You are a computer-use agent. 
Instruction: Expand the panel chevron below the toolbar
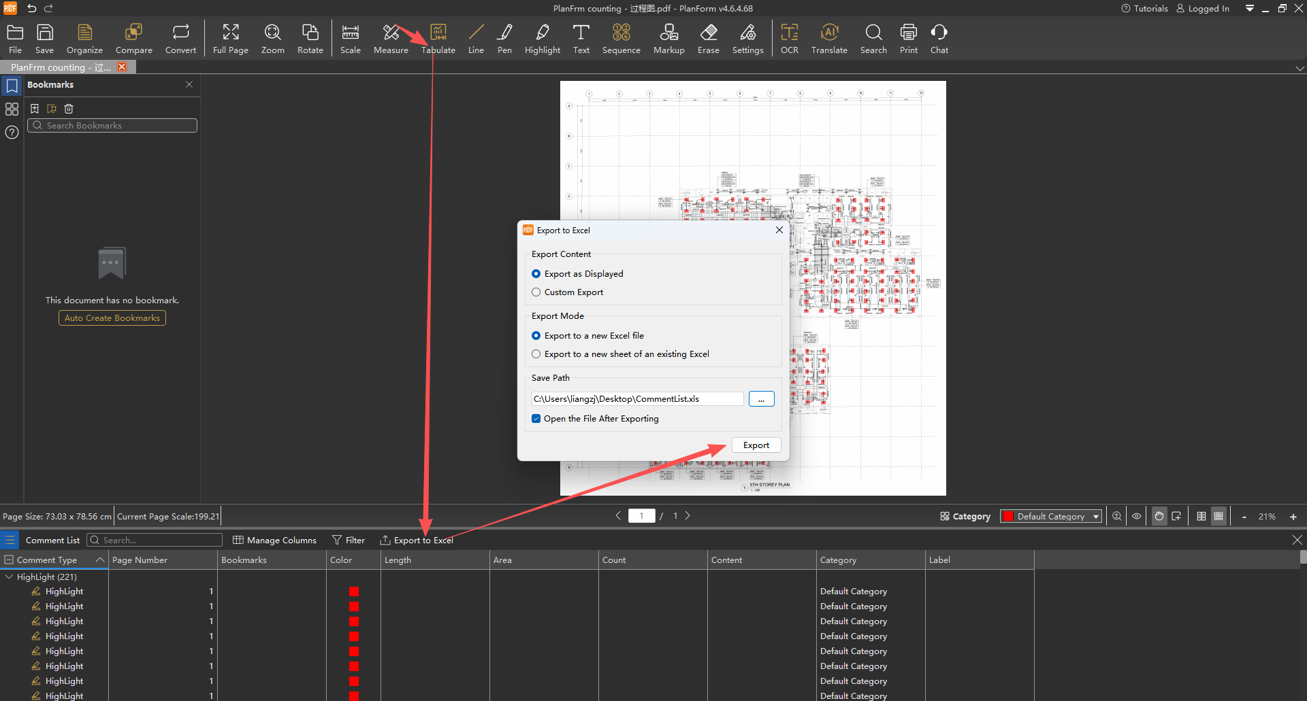tap(1300, 69)
